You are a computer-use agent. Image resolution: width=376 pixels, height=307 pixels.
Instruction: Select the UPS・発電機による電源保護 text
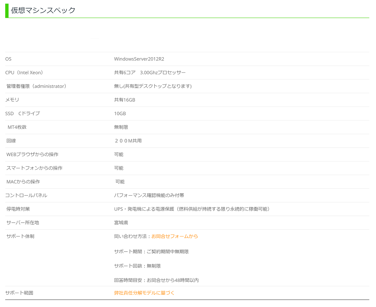(x=144, y=209)
